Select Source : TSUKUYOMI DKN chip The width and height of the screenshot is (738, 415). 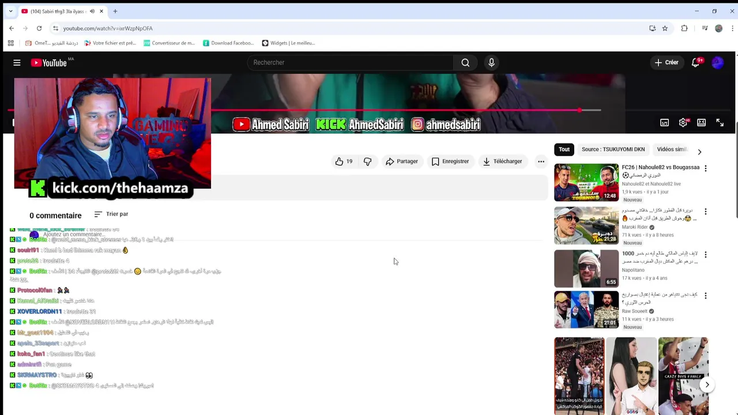coord(613,149)
